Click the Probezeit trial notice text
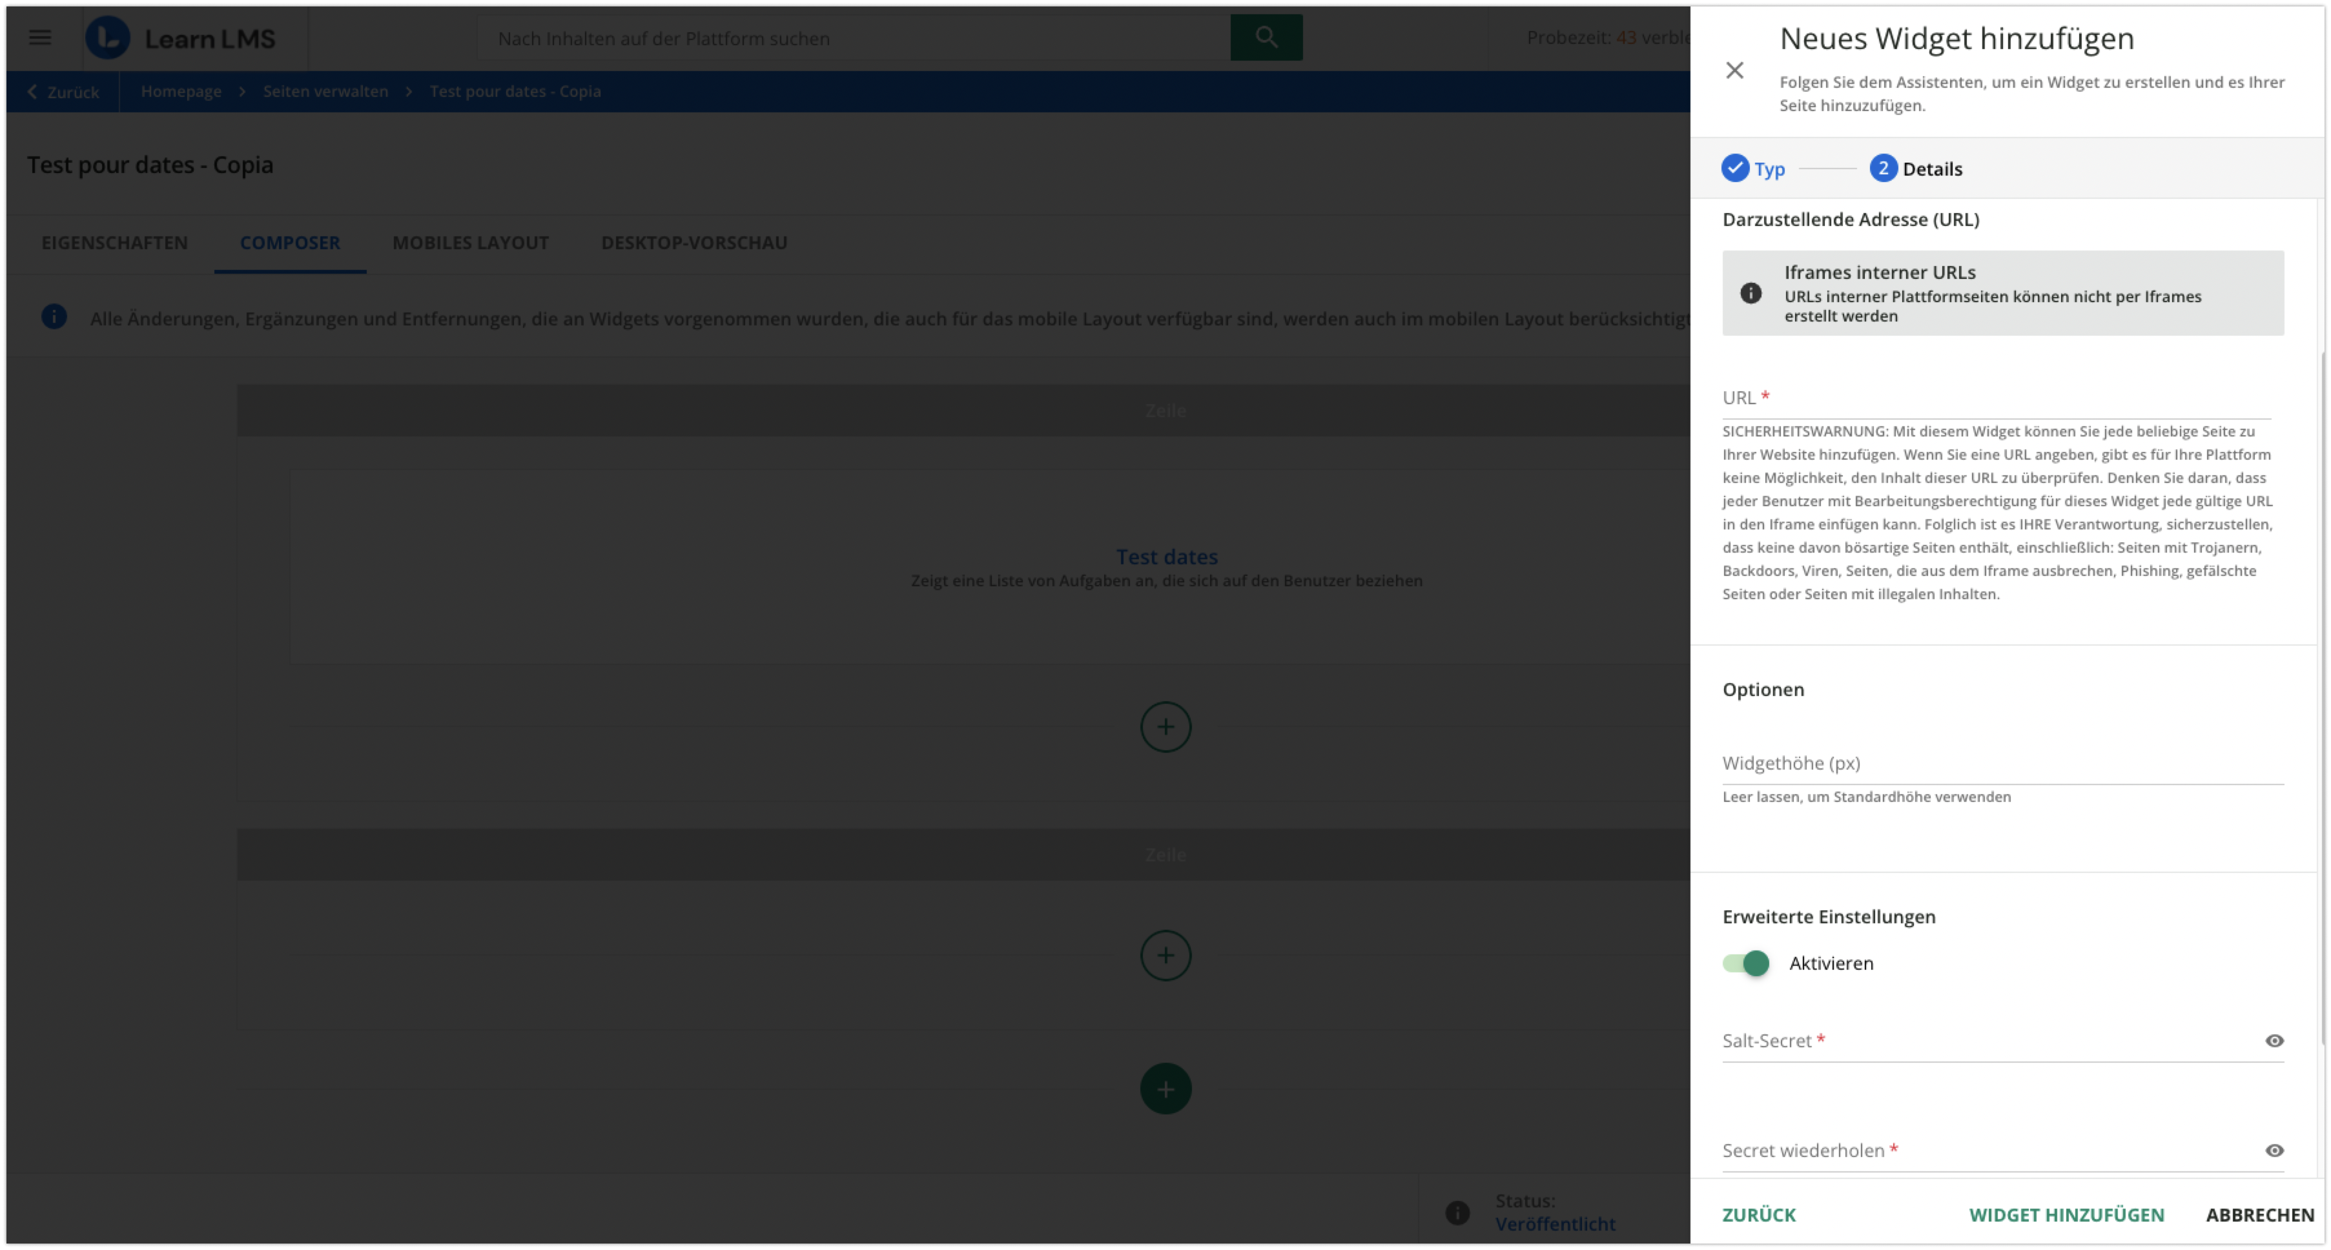 (1608, 37)
